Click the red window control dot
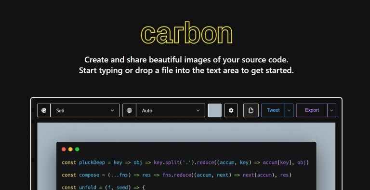Screen dimensions: 370x190 point(64,149)
